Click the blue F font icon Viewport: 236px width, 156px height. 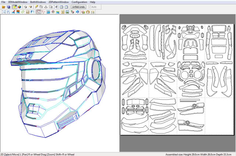click(32, 12)
